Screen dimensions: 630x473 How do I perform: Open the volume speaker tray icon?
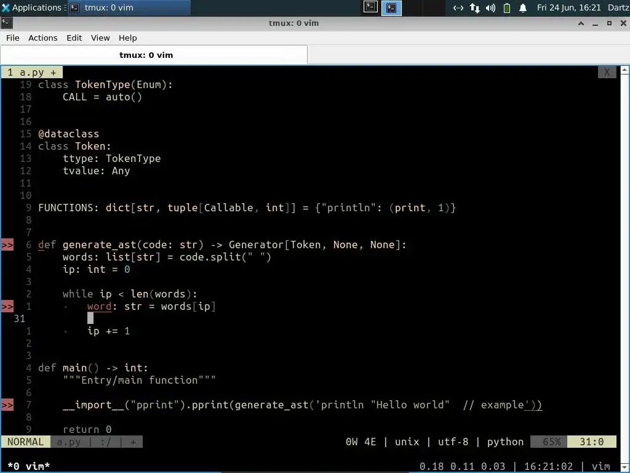pos(490,8)
